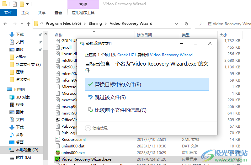Select 本地磁盘 (C:) drive
Image resolution: width=251 pixels, height=165 pixels.
tap(27, 150)
